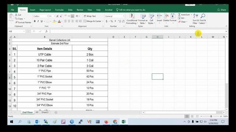Open the File tab

point(13,10)
